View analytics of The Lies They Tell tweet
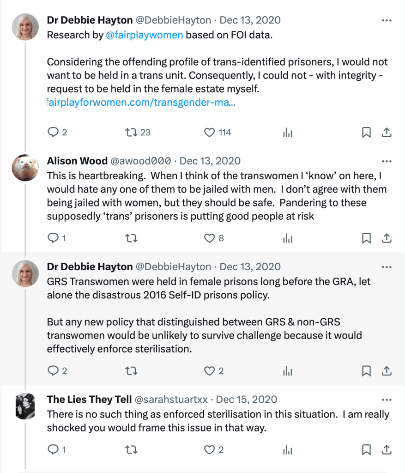405x473 pixels. pos(287,449)
